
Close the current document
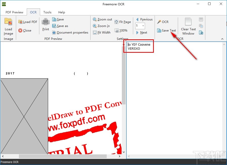coord(25,31)
